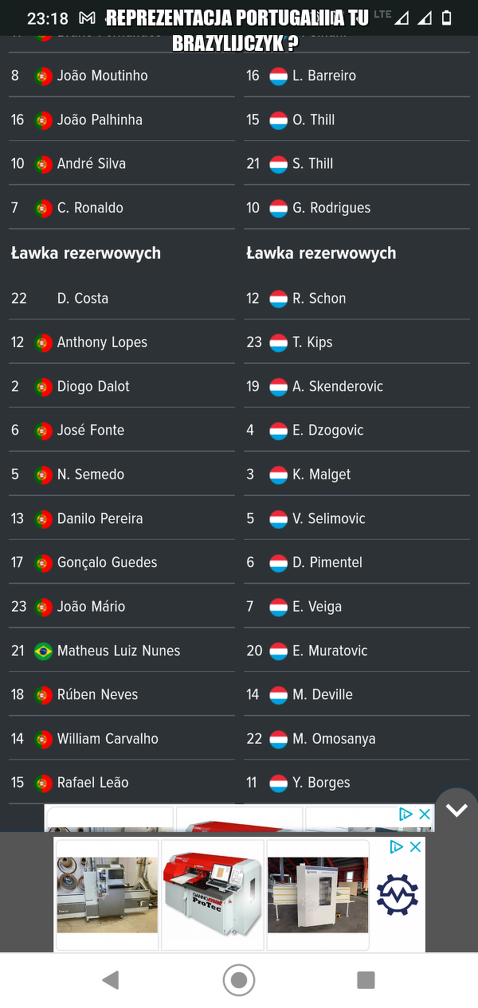Open player João Moutinho
Viewport: 478px width, 1008px height.
coord(102,76)
